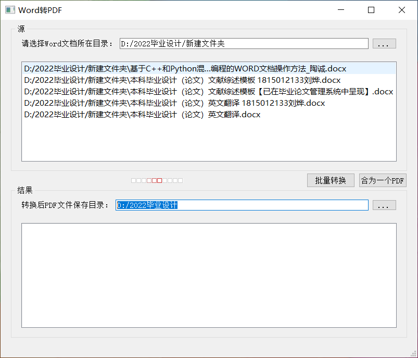Click the Word转PDF window title text
This screenshot has width=418, height=358.
40,10
